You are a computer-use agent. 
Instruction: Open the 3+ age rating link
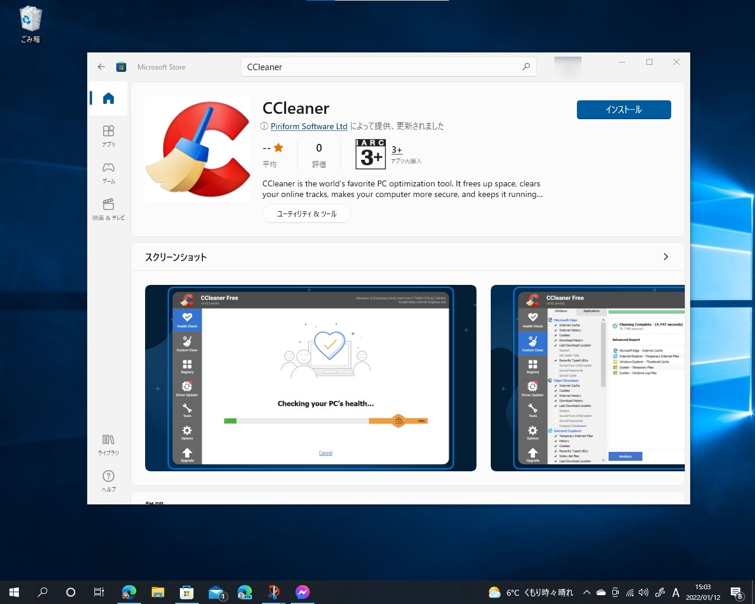[x=397, y=150]
